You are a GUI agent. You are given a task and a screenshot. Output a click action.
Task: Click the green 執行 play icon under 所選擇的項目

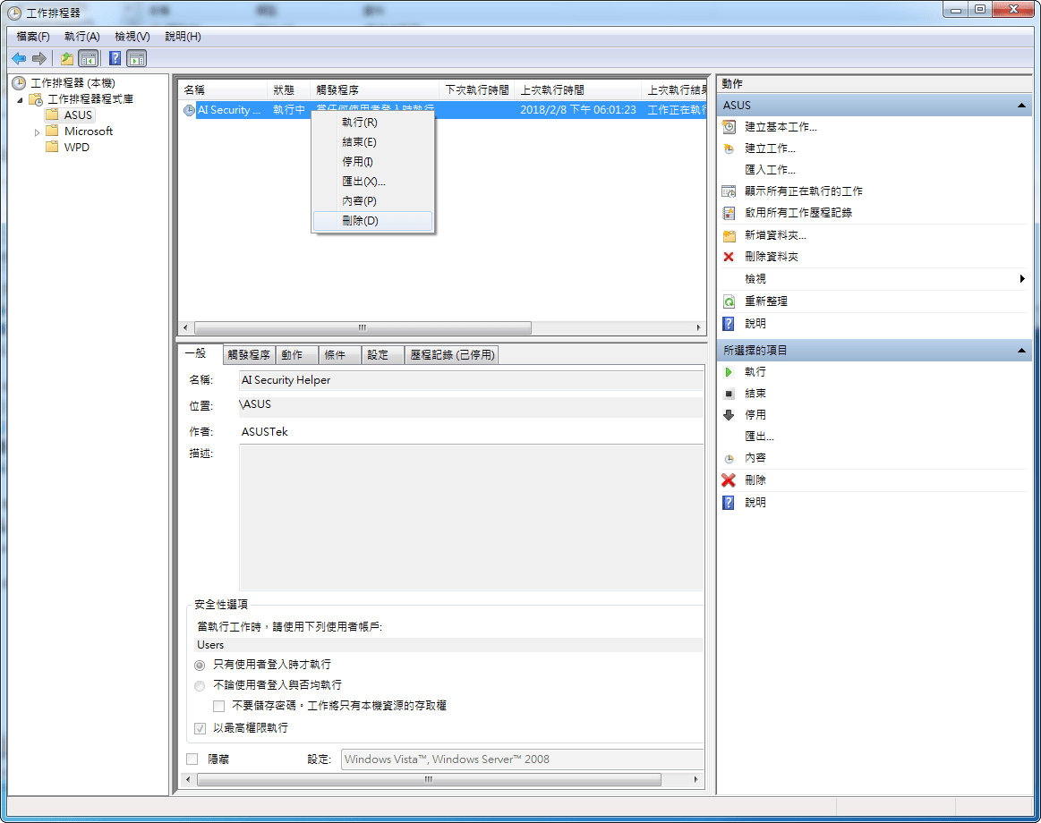729,372
